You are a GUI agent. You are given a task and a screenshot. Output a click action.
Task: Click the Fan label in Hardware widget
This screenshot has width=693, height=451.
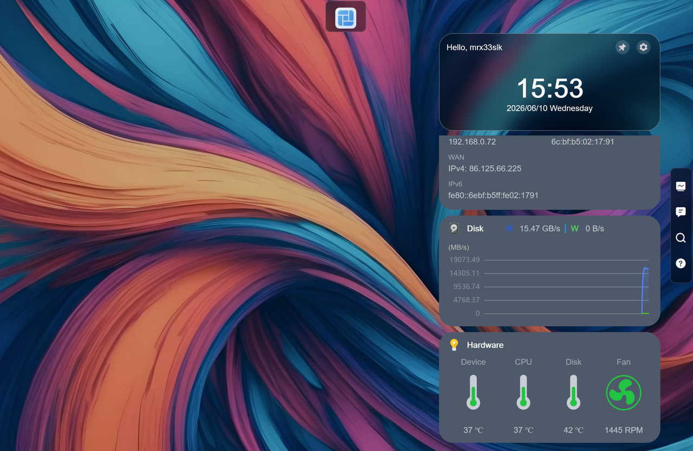(x=624, y=362)
